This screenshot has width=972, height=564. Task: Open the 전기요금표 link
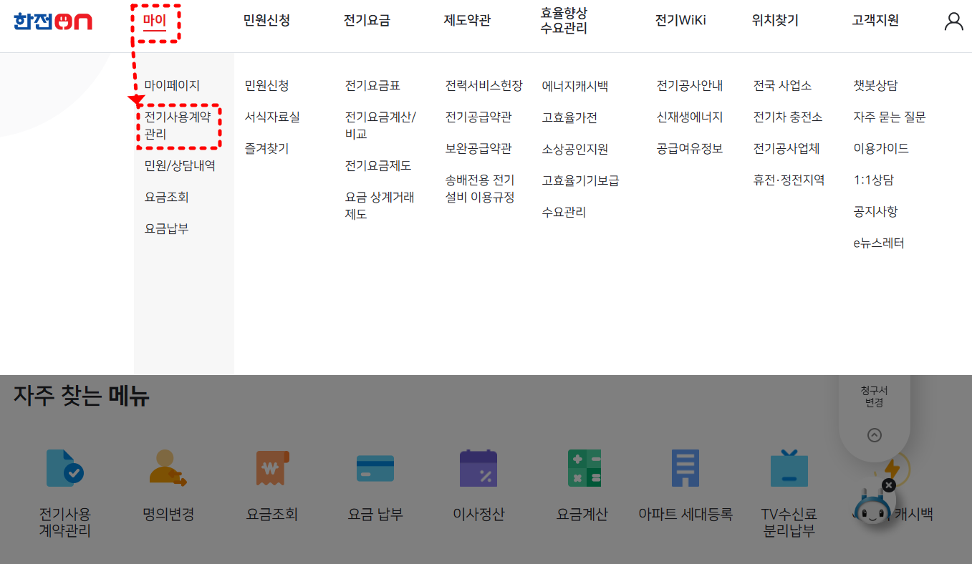371,84
